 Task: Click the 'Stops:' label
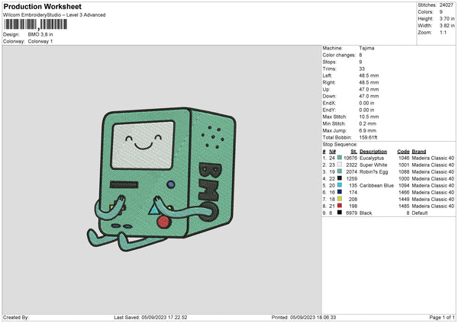pyautogui.click(x=330, y=62)
